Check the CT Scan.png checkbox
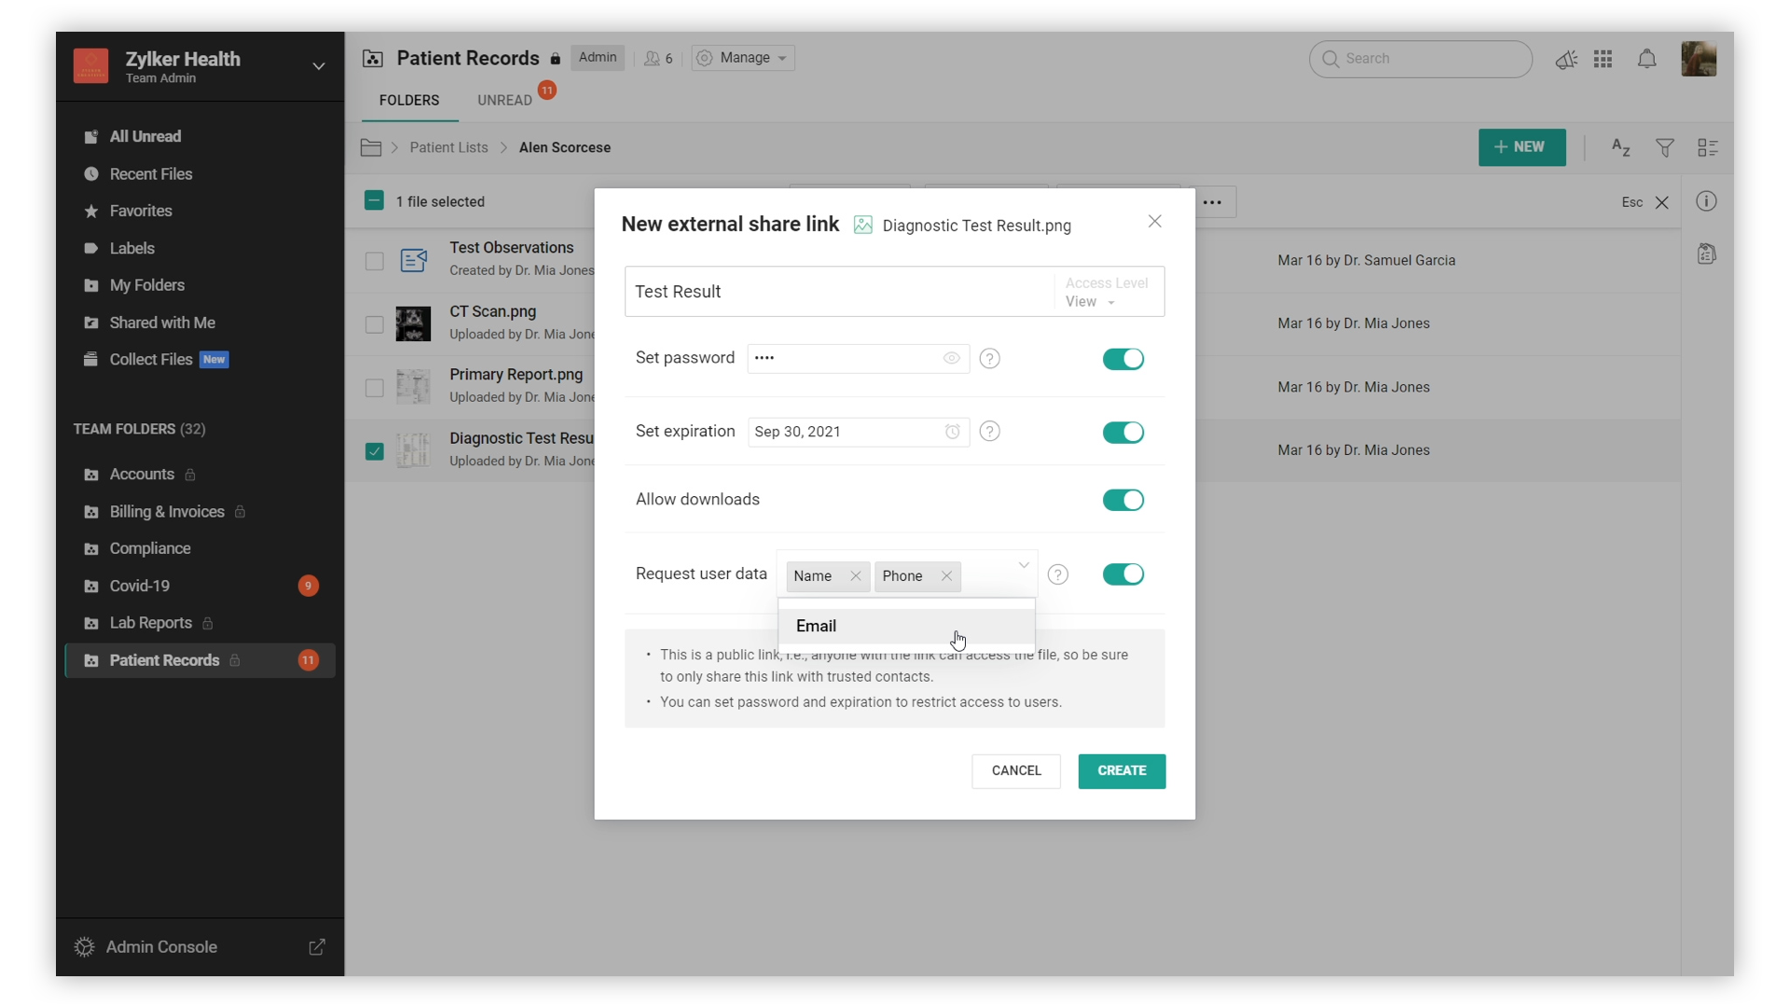Image resolution: width=1790 pixels, height=1007 pixels. [x=374, y=324]
